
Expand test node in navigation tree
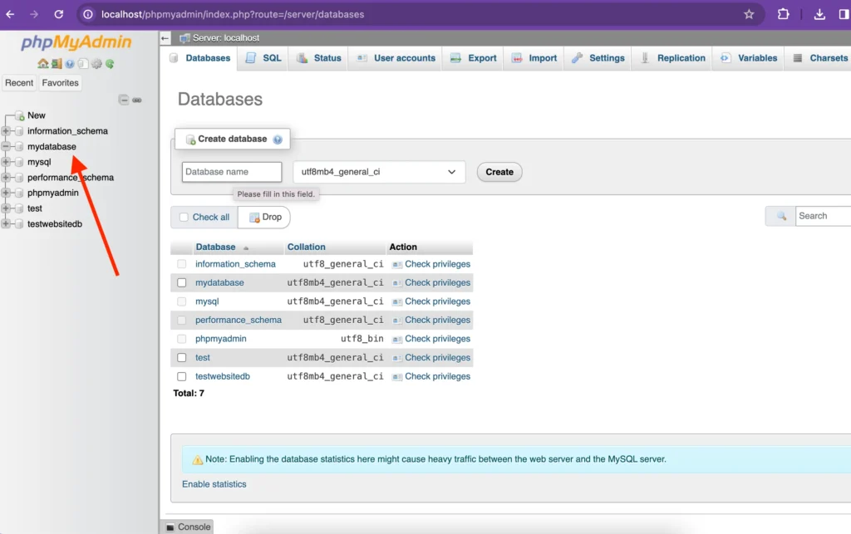(x=6, y=208)
